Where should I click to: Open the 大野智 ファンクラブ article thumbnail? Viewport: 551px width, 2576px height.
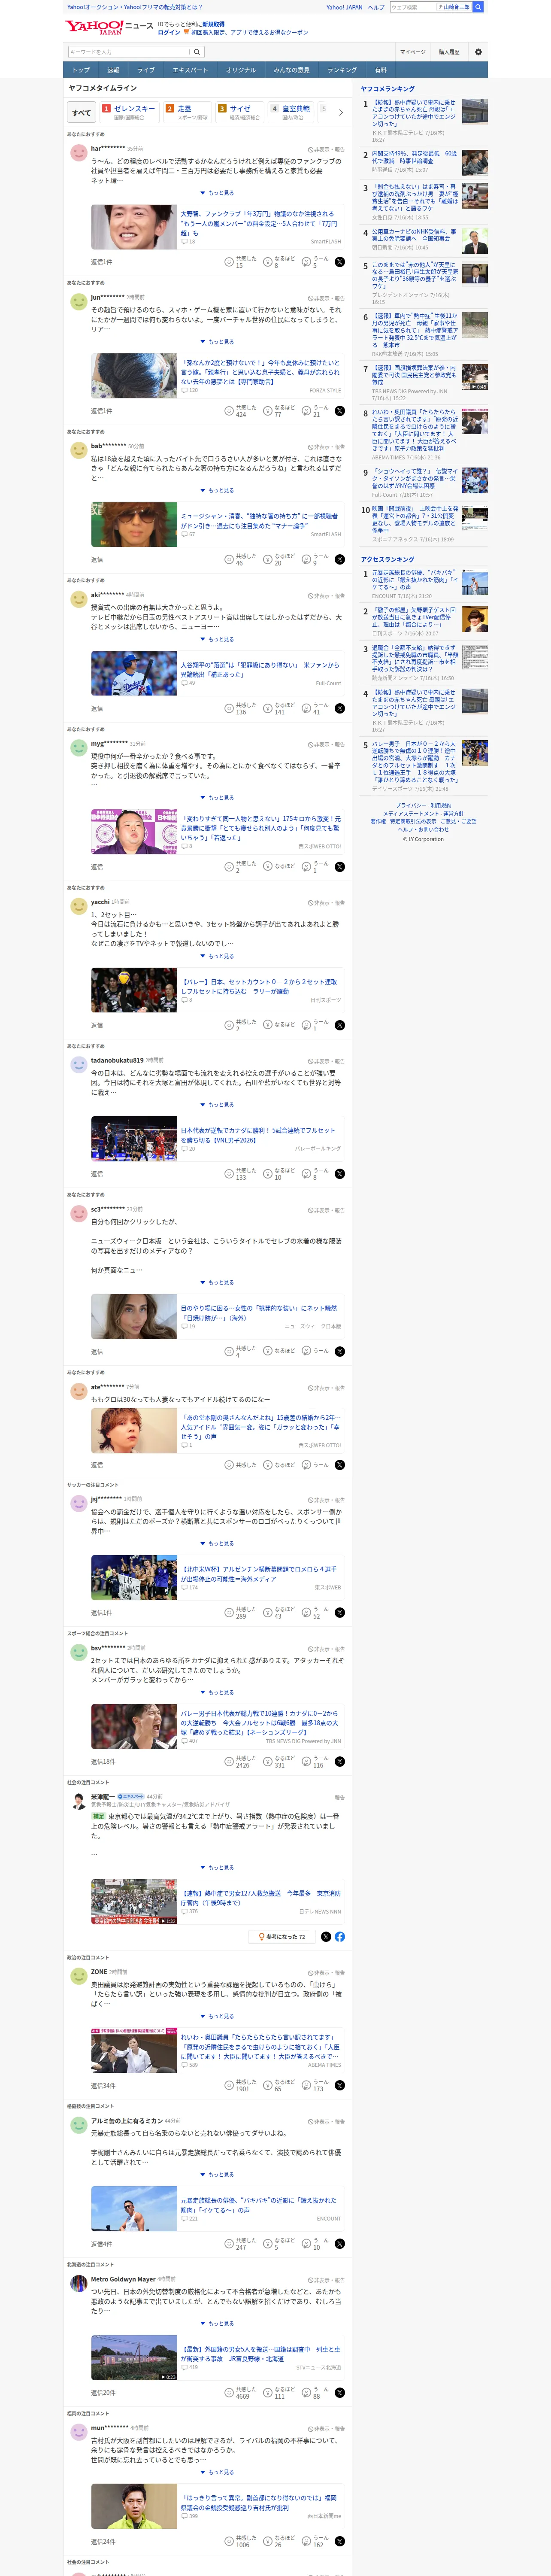coord(134,227)
